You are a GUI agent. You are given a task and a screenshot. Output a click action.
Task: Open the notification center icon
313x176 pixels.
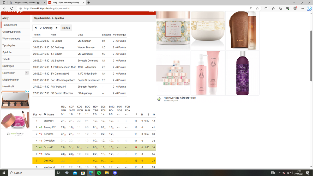[x=308, y=173]
